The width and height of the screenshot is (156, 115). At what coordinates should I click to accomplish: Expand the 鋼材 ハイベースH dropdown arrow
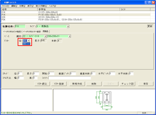pos(45,36)
